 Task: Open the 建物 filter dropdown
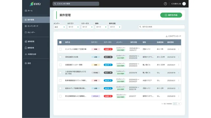click(101, 27)
